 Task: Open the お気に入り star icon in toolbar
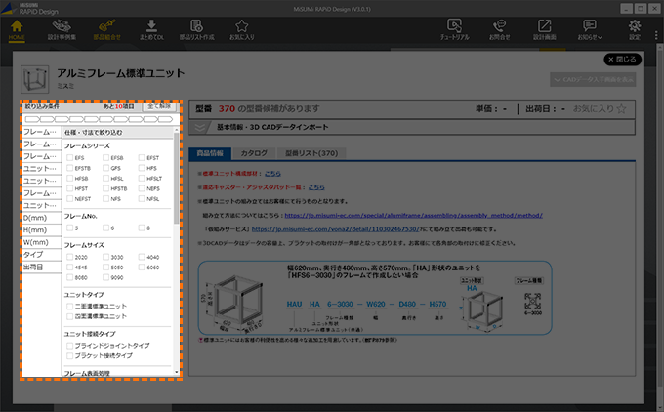pos(241,29)
